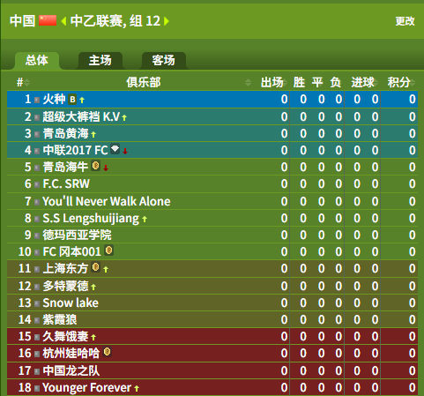Click coin badge beside 杭州娃哈哈
The image size is (424, 396).
tap(108, 352)
